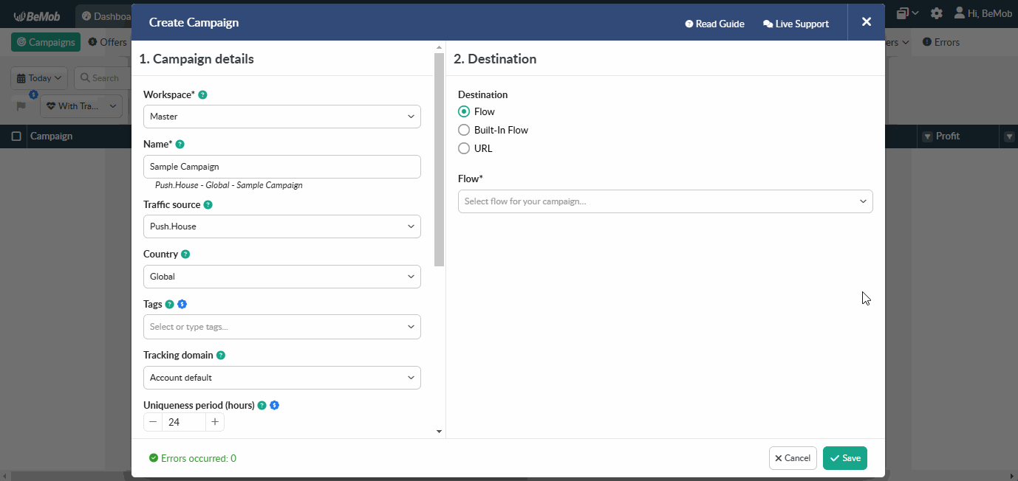Open the Select flow dropdown
This screenshot has width=1018, height=481.
664,201
